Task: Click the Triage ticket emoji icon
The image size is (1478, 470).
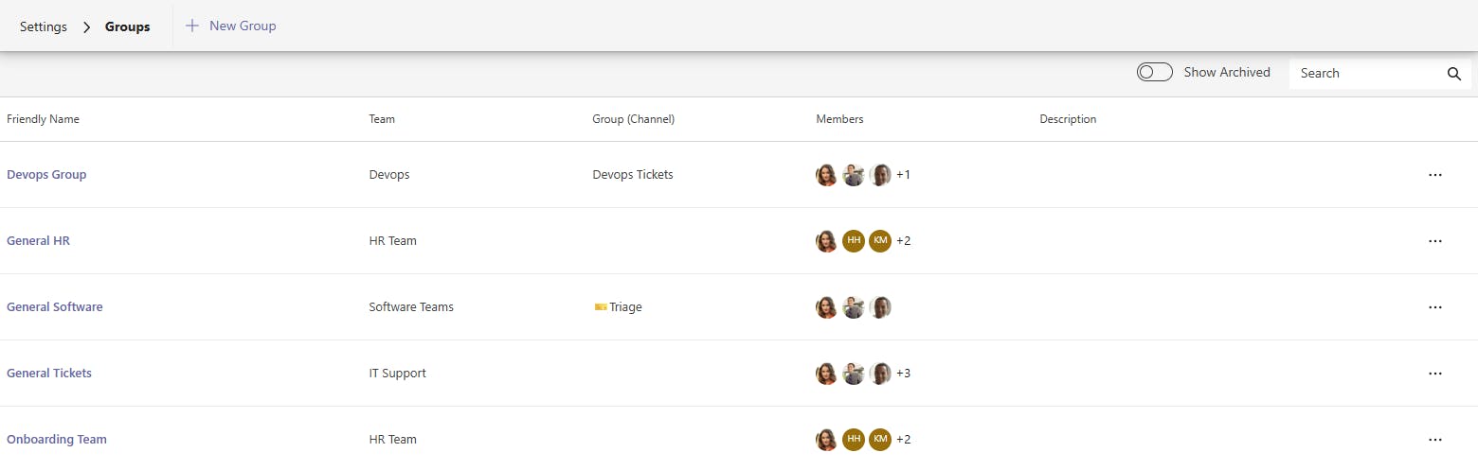Action: point(601,307)
